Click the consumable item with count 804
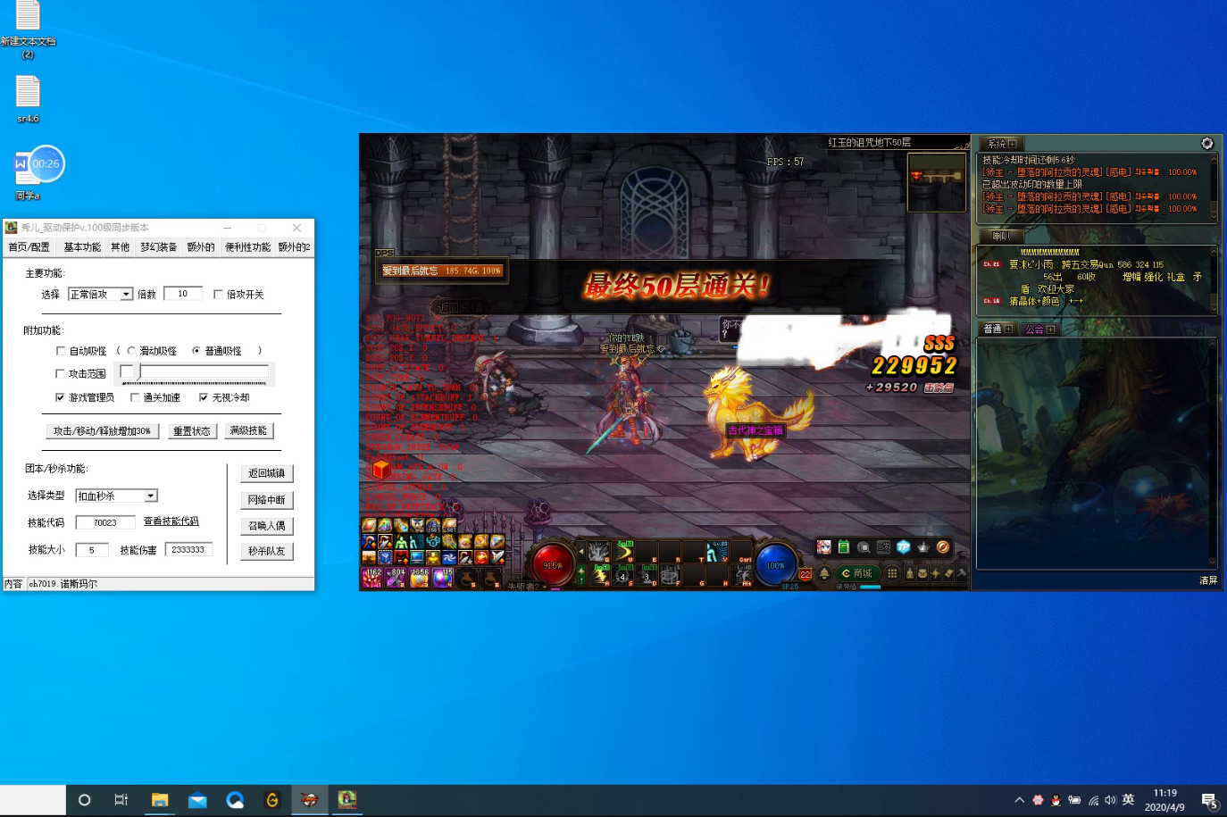 click(x=396, y=578)
